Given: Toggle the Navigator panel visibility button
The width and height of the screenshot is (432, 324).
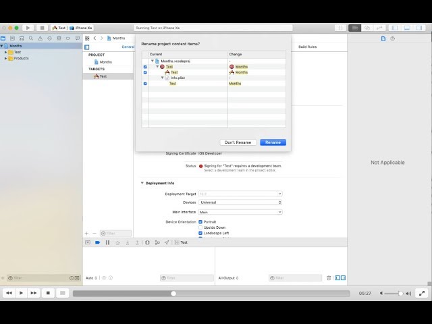Looking at the screenshot, I should tap(394, 28).
